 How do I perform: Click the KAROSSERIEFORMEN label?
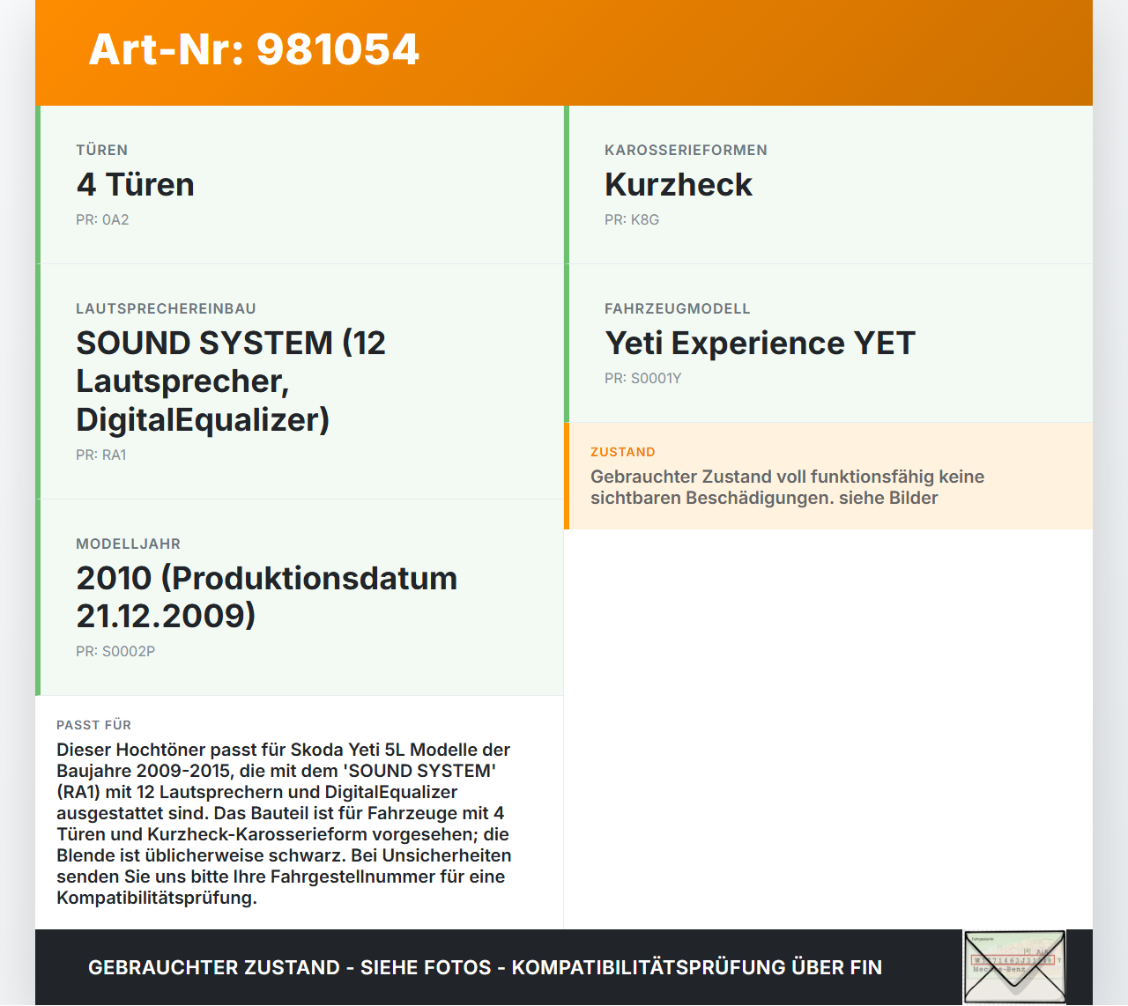point(686,151)
